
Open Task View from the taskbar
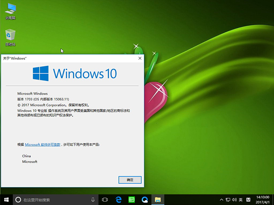(x=105, y=199)
